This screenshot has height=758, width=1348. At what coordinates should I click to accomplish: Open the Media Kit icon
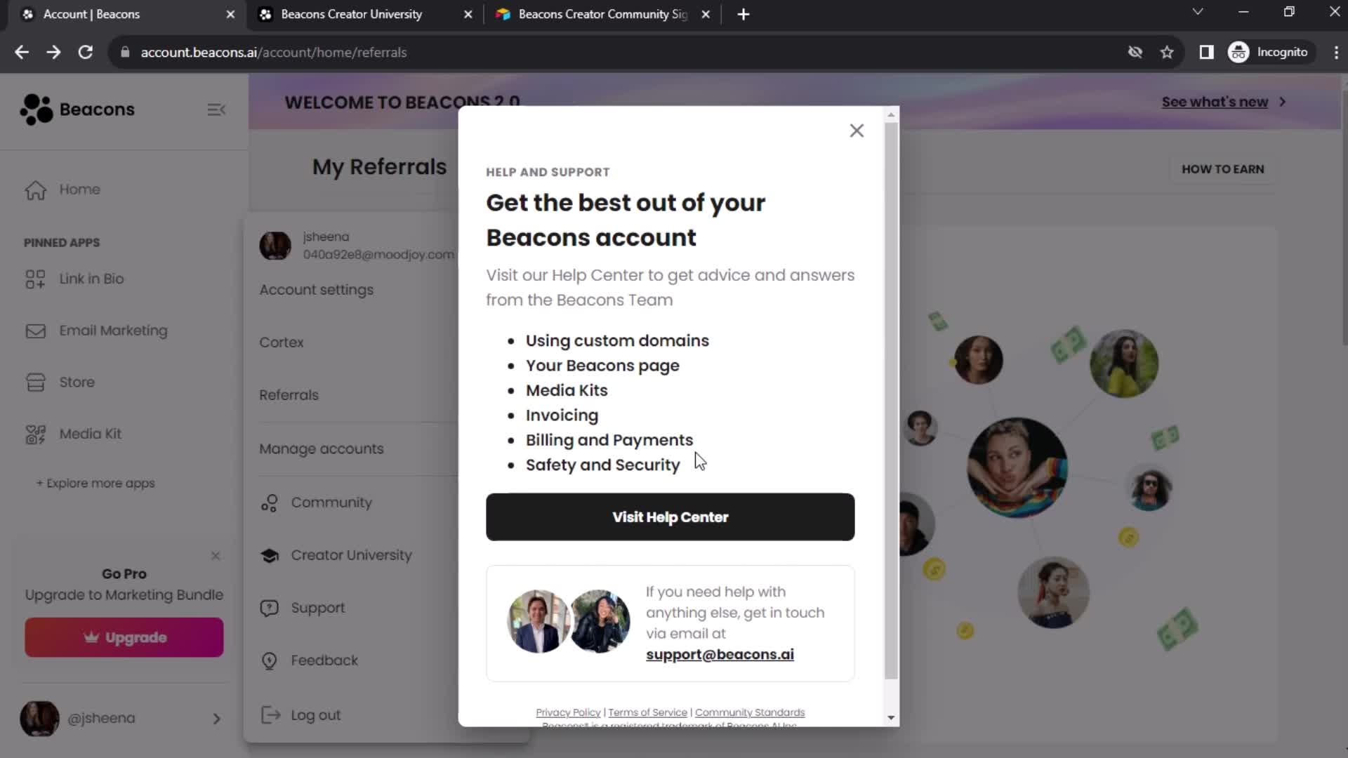[34, 433]
